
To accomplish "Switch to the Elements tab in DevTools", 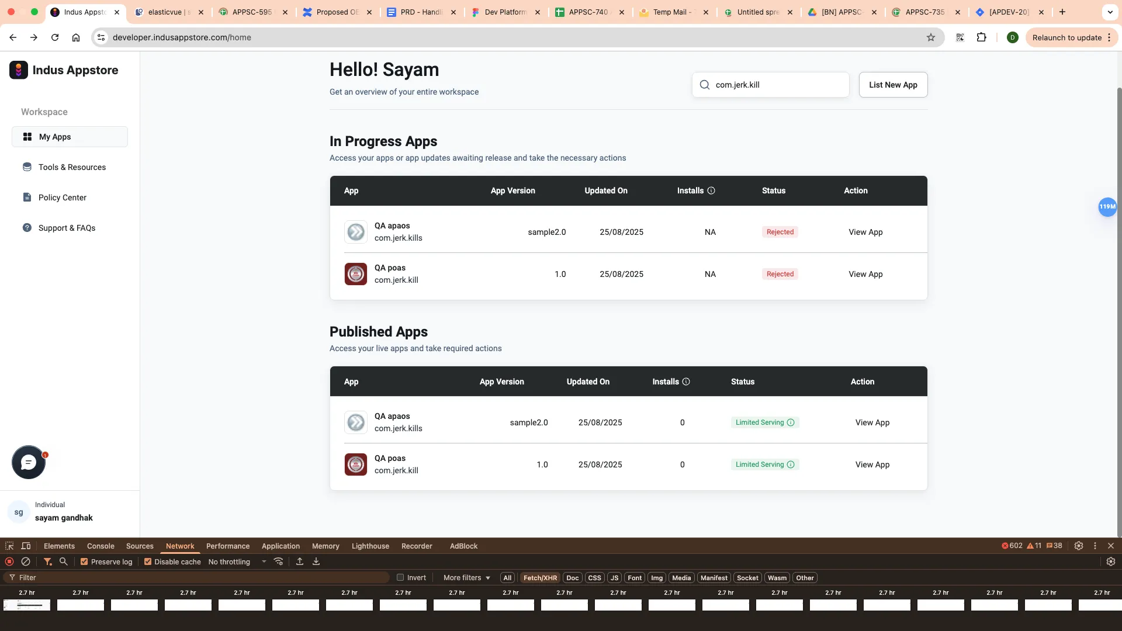I will click(x=59, y=546).
